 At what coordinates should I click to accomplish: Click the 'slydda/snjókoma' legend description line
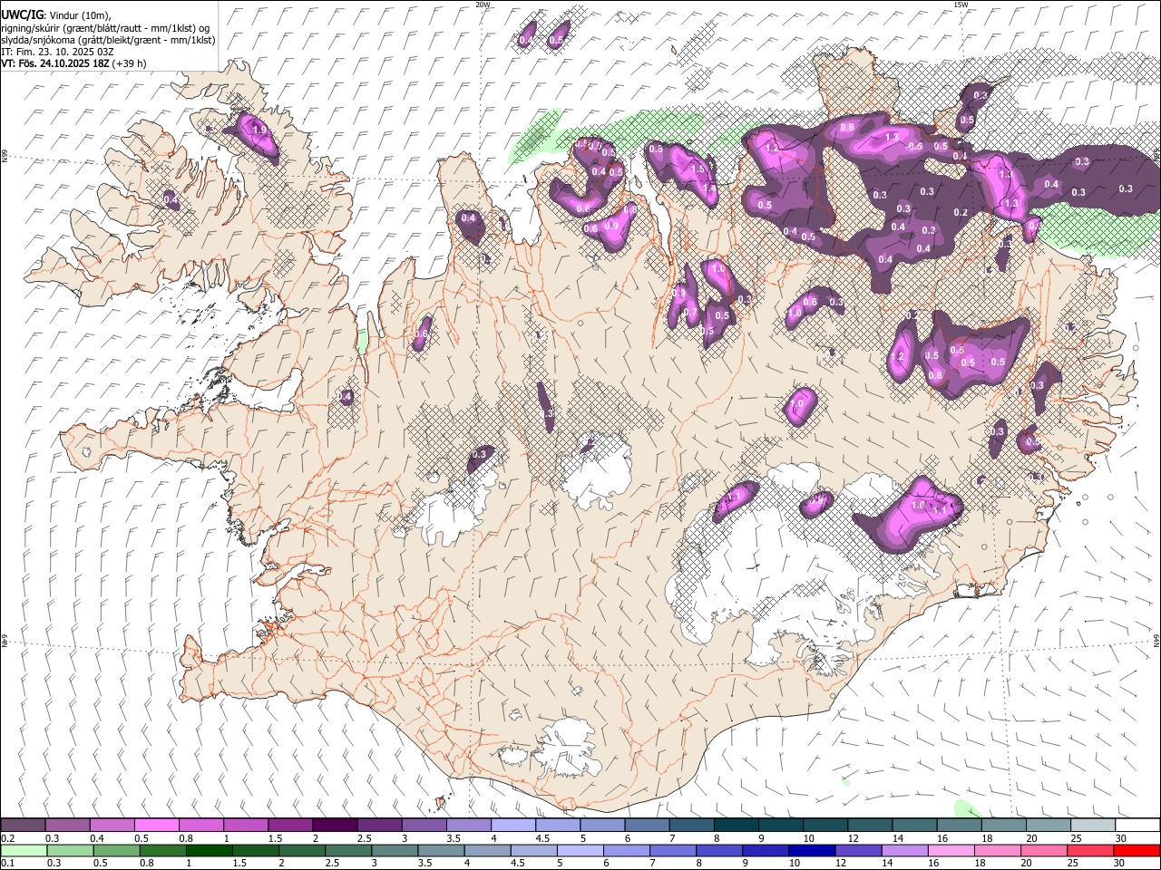tap(109, 40)
